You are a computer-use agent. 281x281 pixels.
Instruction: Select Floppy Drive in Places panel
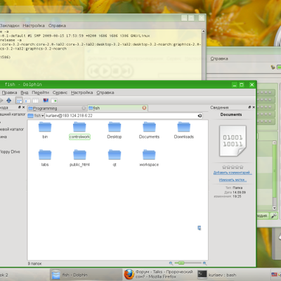tap(10, 152)
